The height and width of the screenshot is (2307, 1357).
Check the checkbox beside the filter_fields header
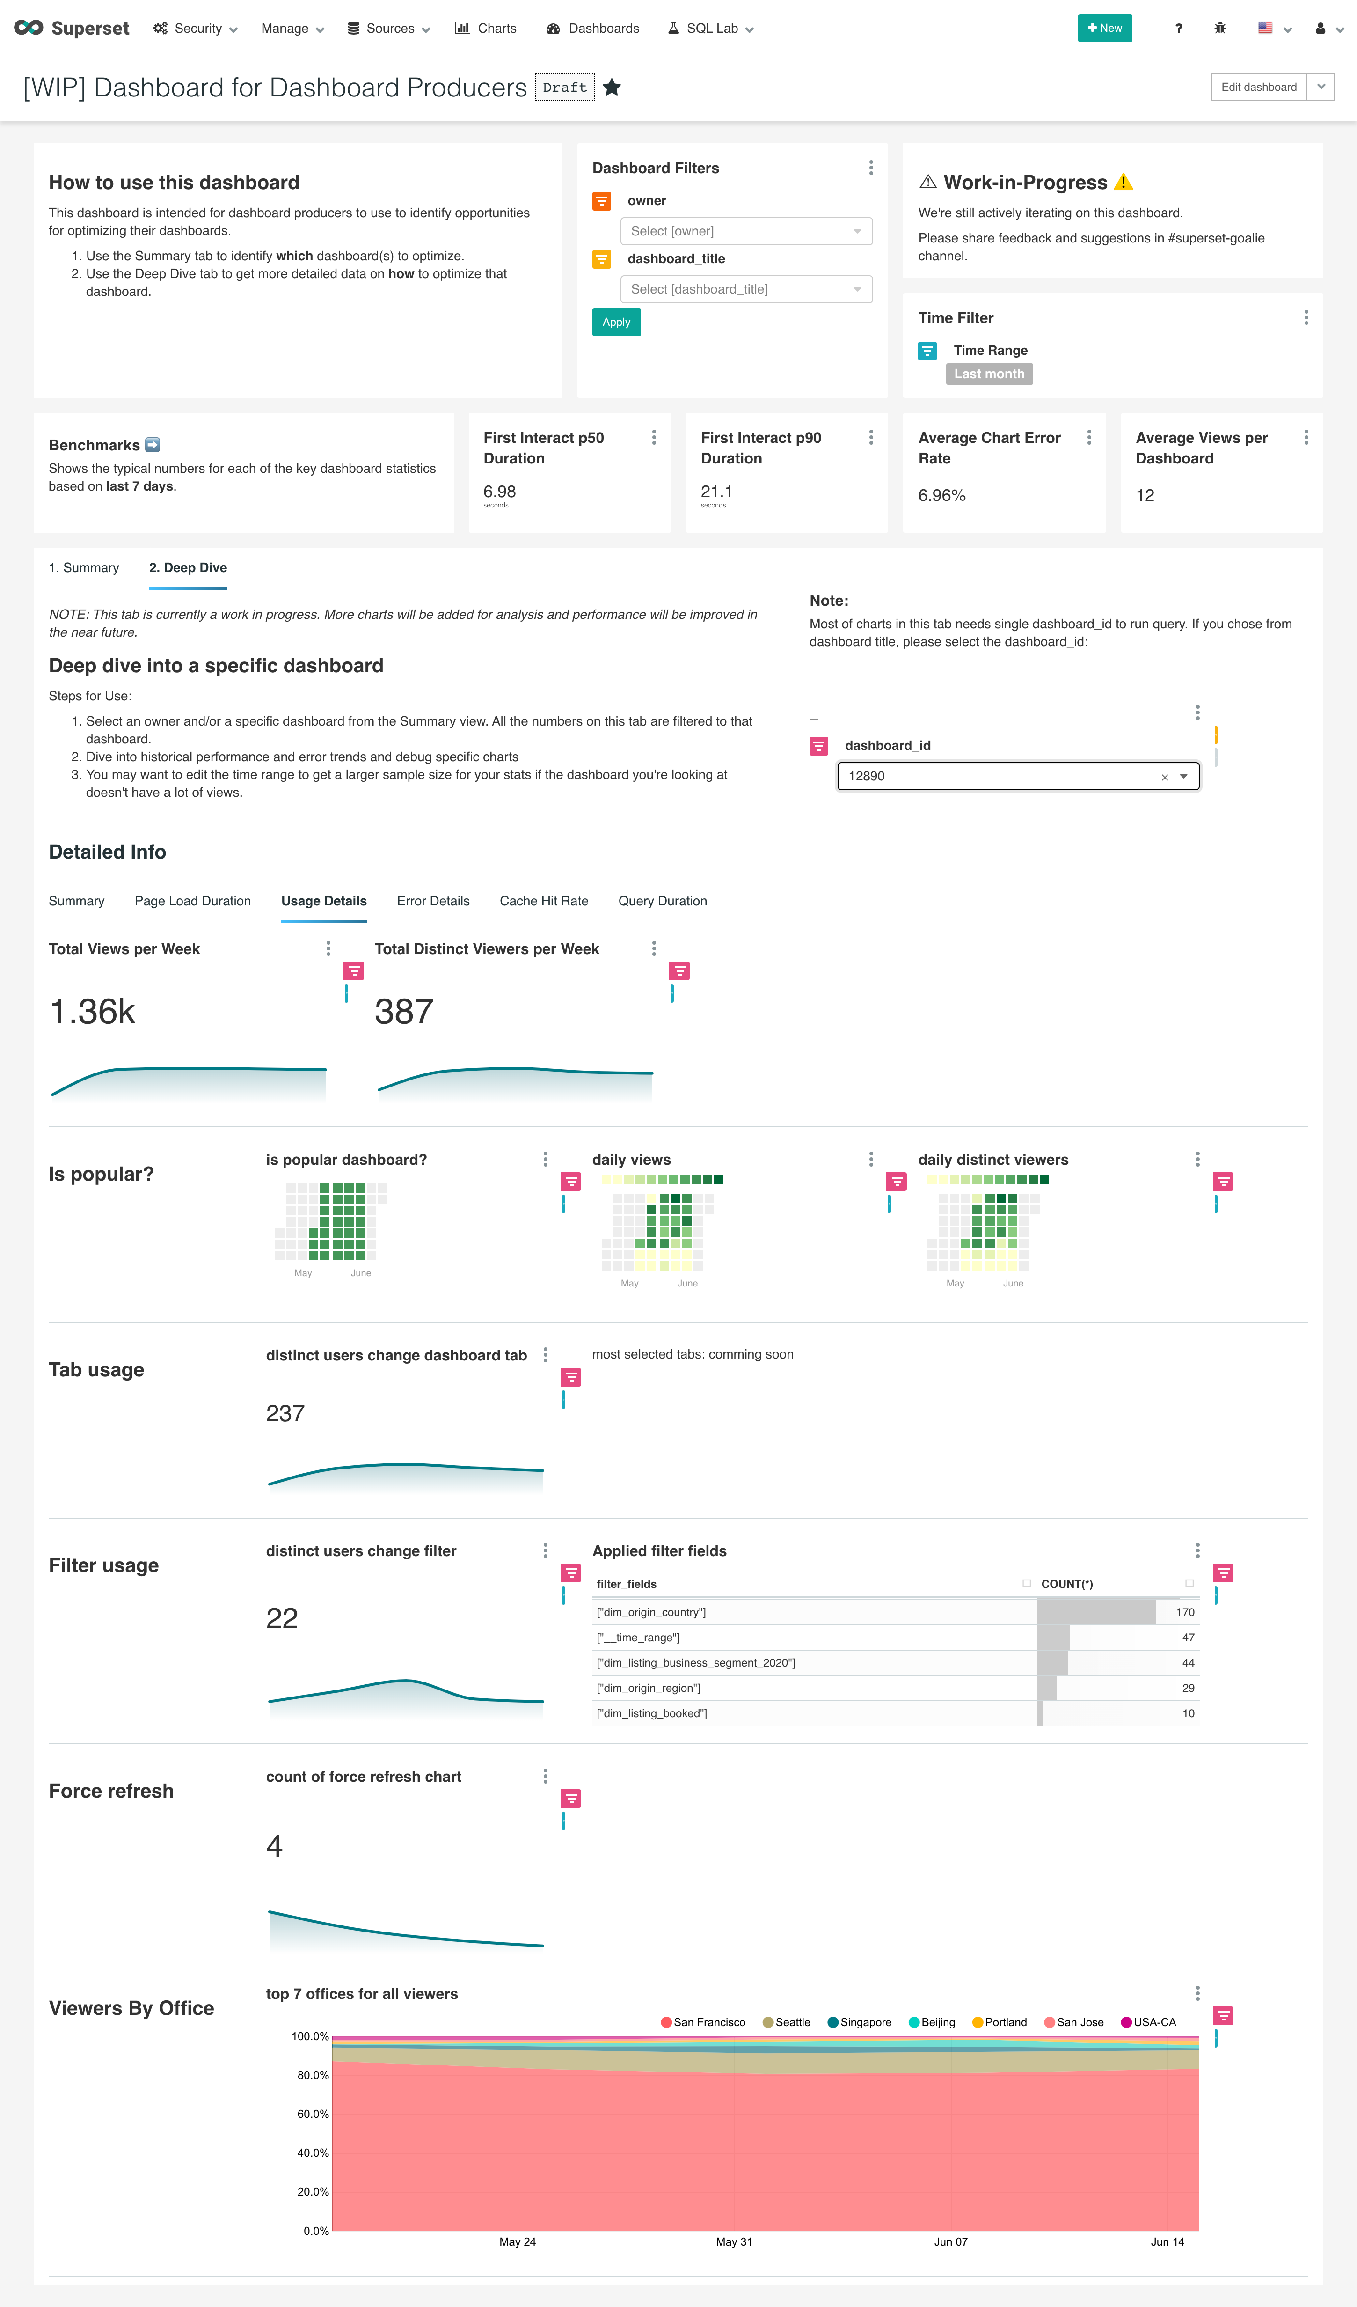pos(1027,1583)
